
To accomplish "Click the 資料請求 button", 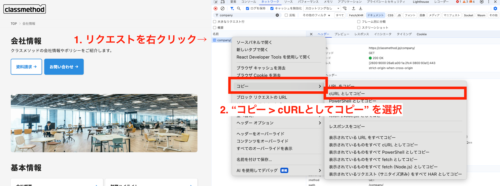I will [x=26, y=67].
